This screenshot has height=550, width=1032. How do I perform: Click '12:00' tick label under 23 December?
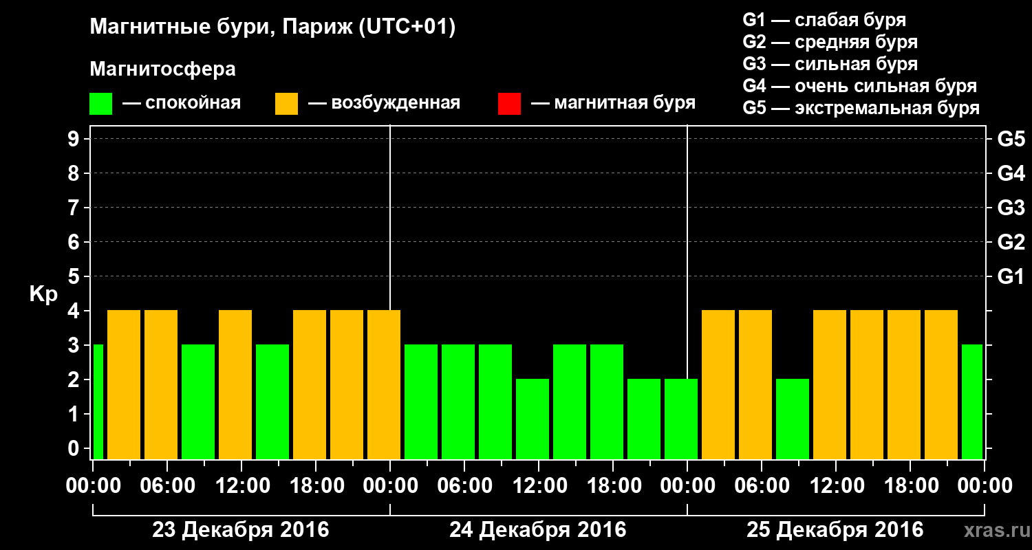[241, 485]
